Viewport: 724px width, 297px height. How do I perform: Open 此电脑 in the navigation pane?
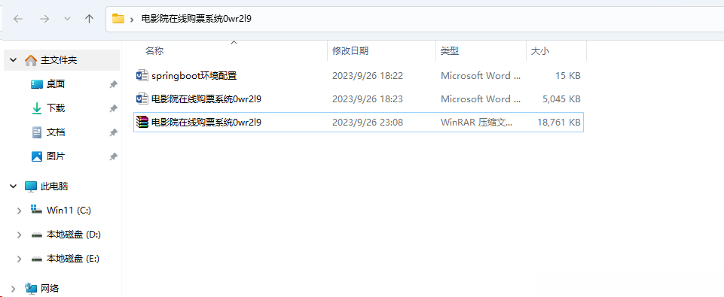click(x=54, y=186)
